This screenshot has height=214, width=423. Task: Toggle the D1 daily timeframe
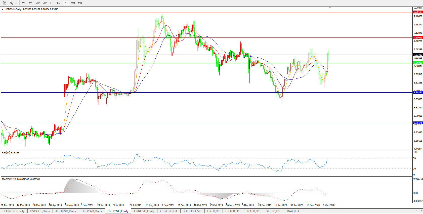click(66, 3)
